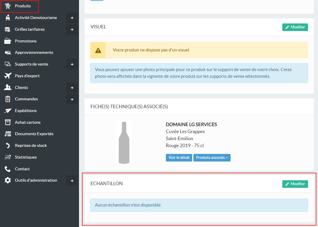Click the Approvisionnements truck icon
Viewport: 318px width, 227px height.
(x=8, y=53)
